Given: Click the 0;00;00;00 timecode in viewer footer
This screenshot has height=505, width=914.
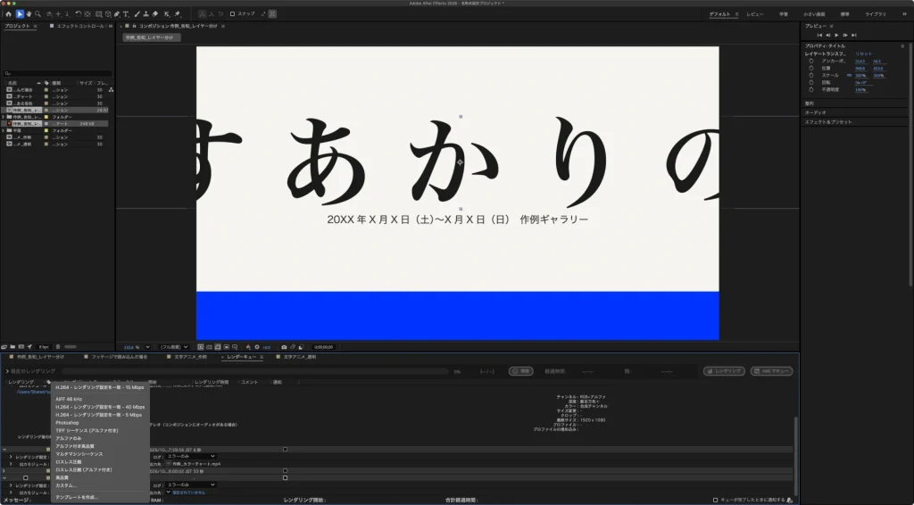Looking at the screenshot, I should (323, 347).
